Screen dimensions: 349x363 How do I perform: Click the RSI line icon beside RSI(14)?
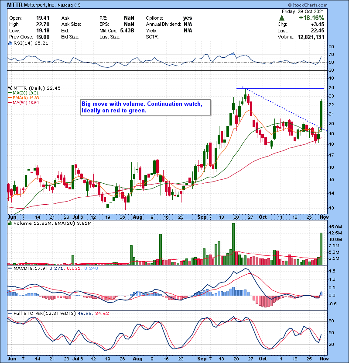(x=10, y=43)
